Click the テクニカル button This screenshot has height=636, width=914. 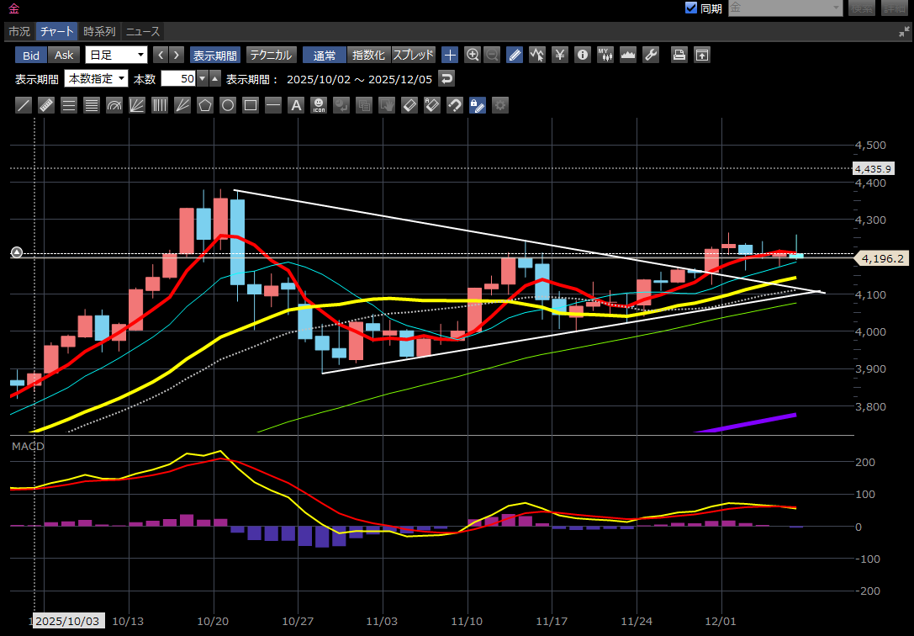271,56
